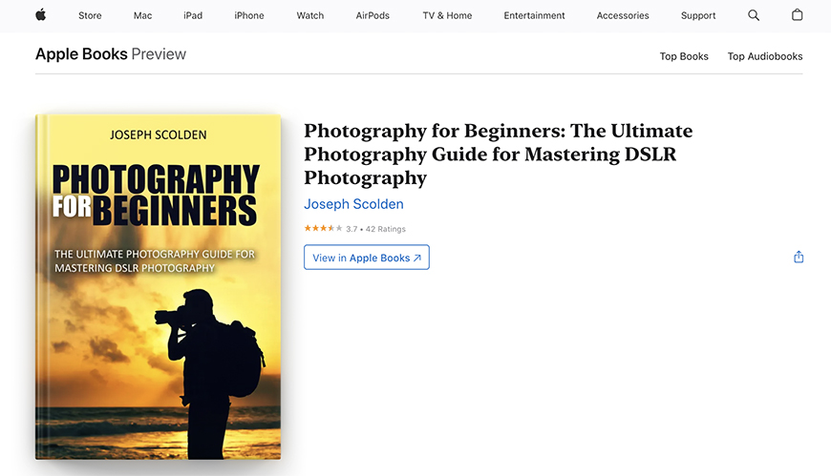Open the Support menu
831x476 pixels.
pyautogui.click(x=698, y=16)
